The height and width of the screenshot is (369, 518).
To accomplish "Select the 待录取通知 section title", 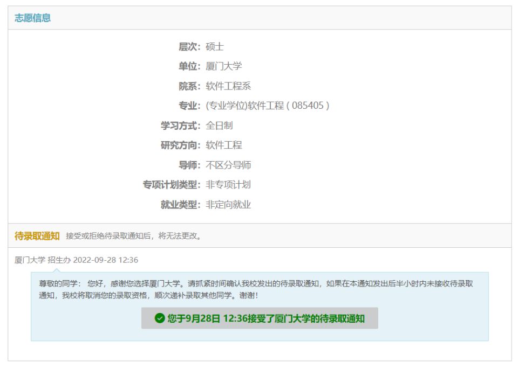I will tap(37, 236).
